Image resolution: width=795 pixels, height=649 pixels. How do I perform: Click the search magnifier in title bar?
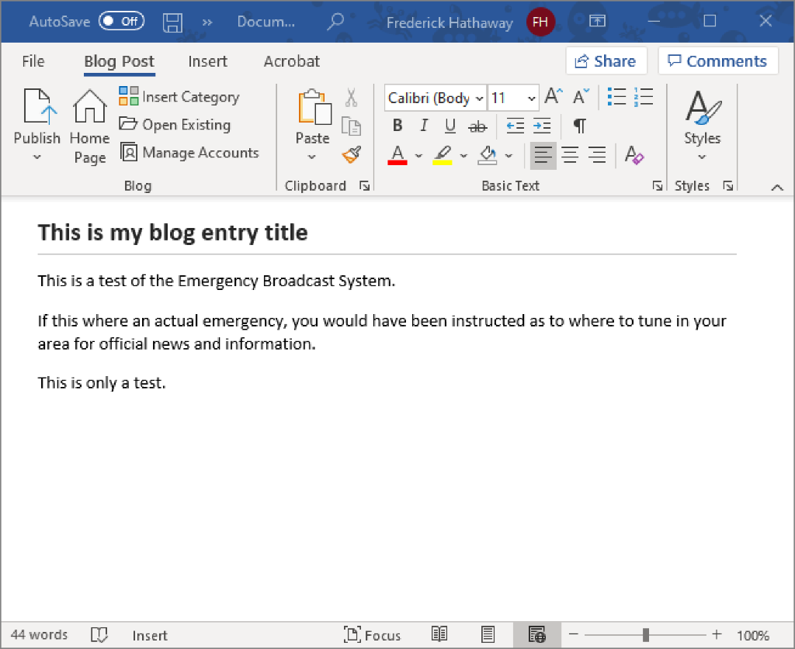(335, 22)
